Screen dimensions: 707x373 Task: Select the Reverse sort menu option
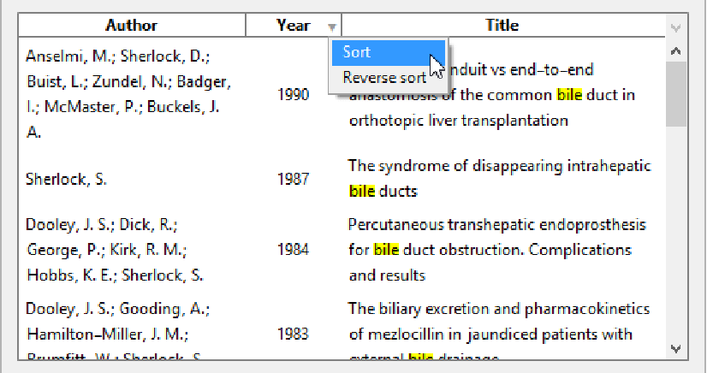[x=384, y=78]
